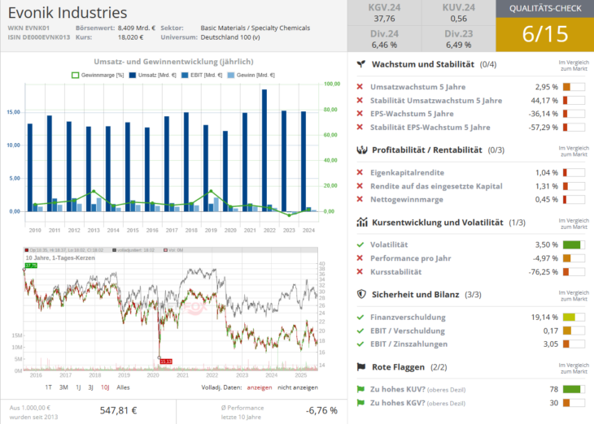Click the 547,81 € result value
The image size is (594, 424).
(118, 410)
